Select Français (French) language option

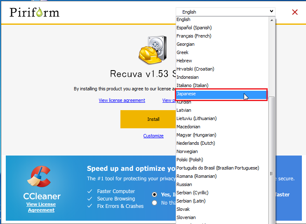pos(222,36)
